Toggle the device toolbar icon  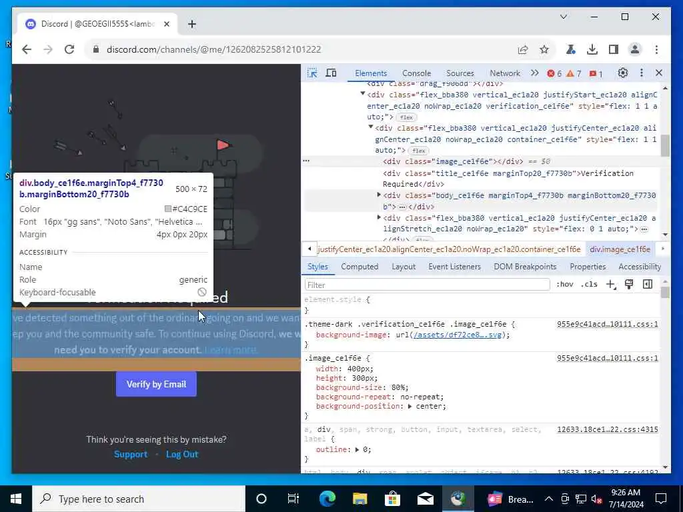click(331, 73)
